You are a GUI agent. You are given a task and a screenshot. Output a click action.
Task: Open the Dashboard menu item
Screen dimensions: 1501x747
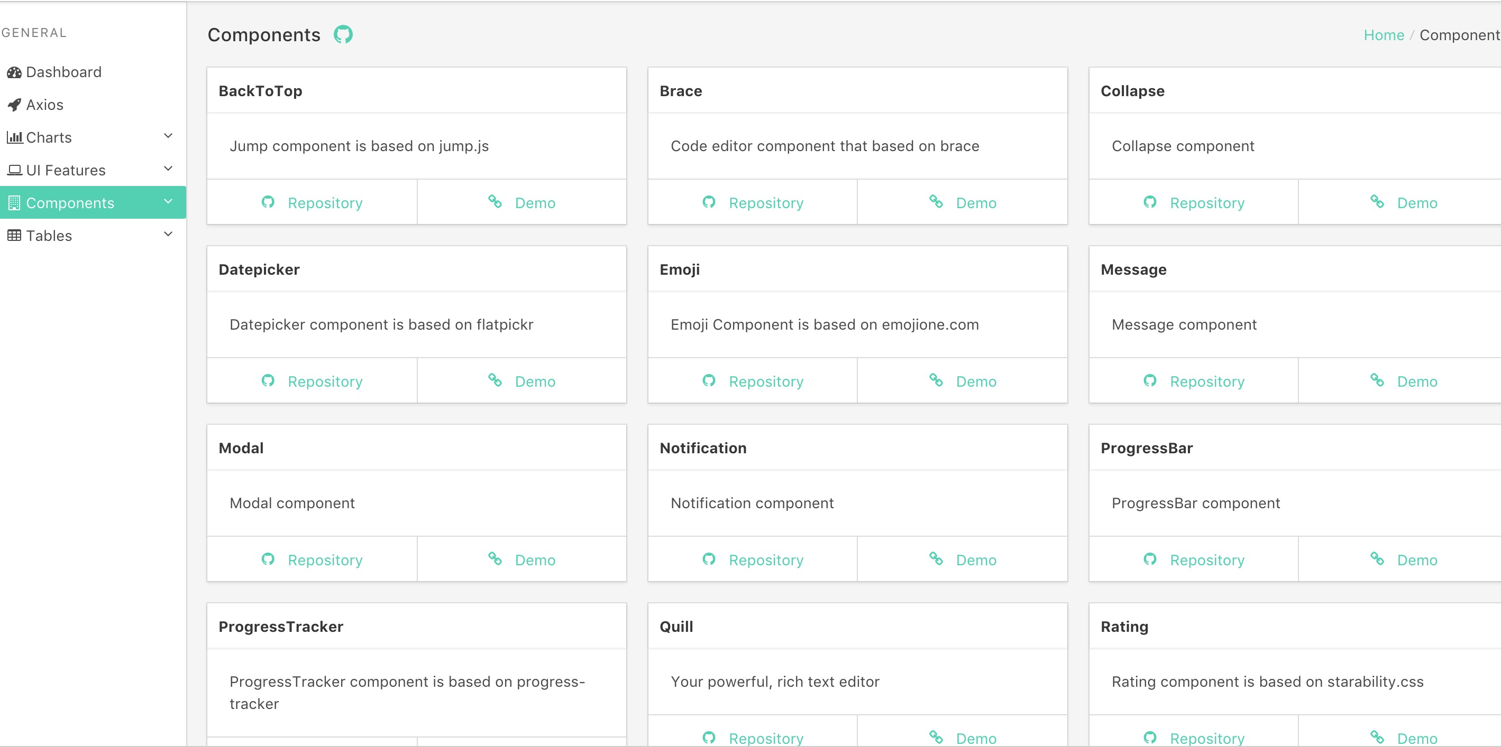coord(63,72)
